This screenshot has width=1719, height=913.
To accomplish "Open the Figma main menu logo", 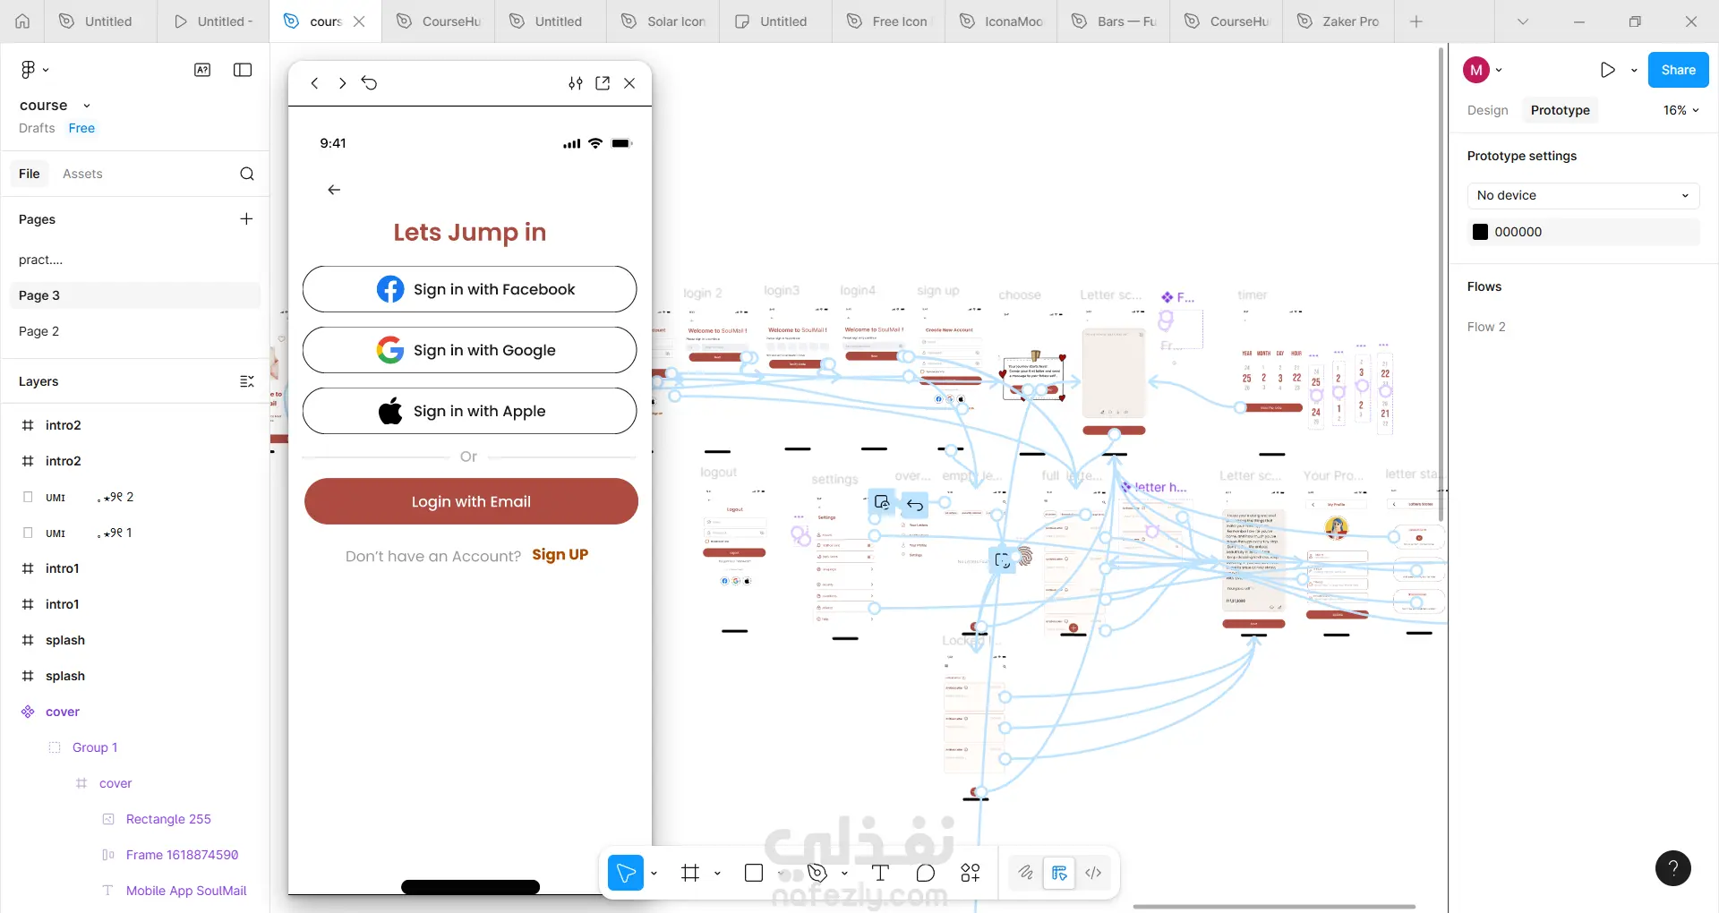I will (x=29, y=70).
